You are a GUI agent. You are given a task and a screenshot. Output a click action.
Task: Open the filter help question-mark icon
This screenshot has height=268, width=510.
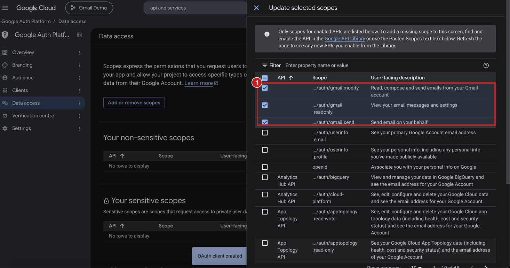point(486,66)
